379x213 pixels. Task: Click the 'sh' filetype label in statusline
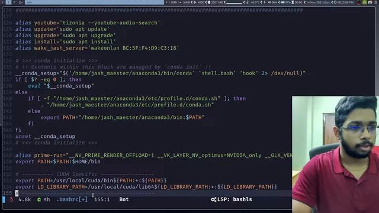(47, 199)
